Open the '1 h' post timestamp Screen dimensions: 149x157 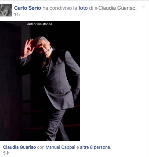point(17,15)
